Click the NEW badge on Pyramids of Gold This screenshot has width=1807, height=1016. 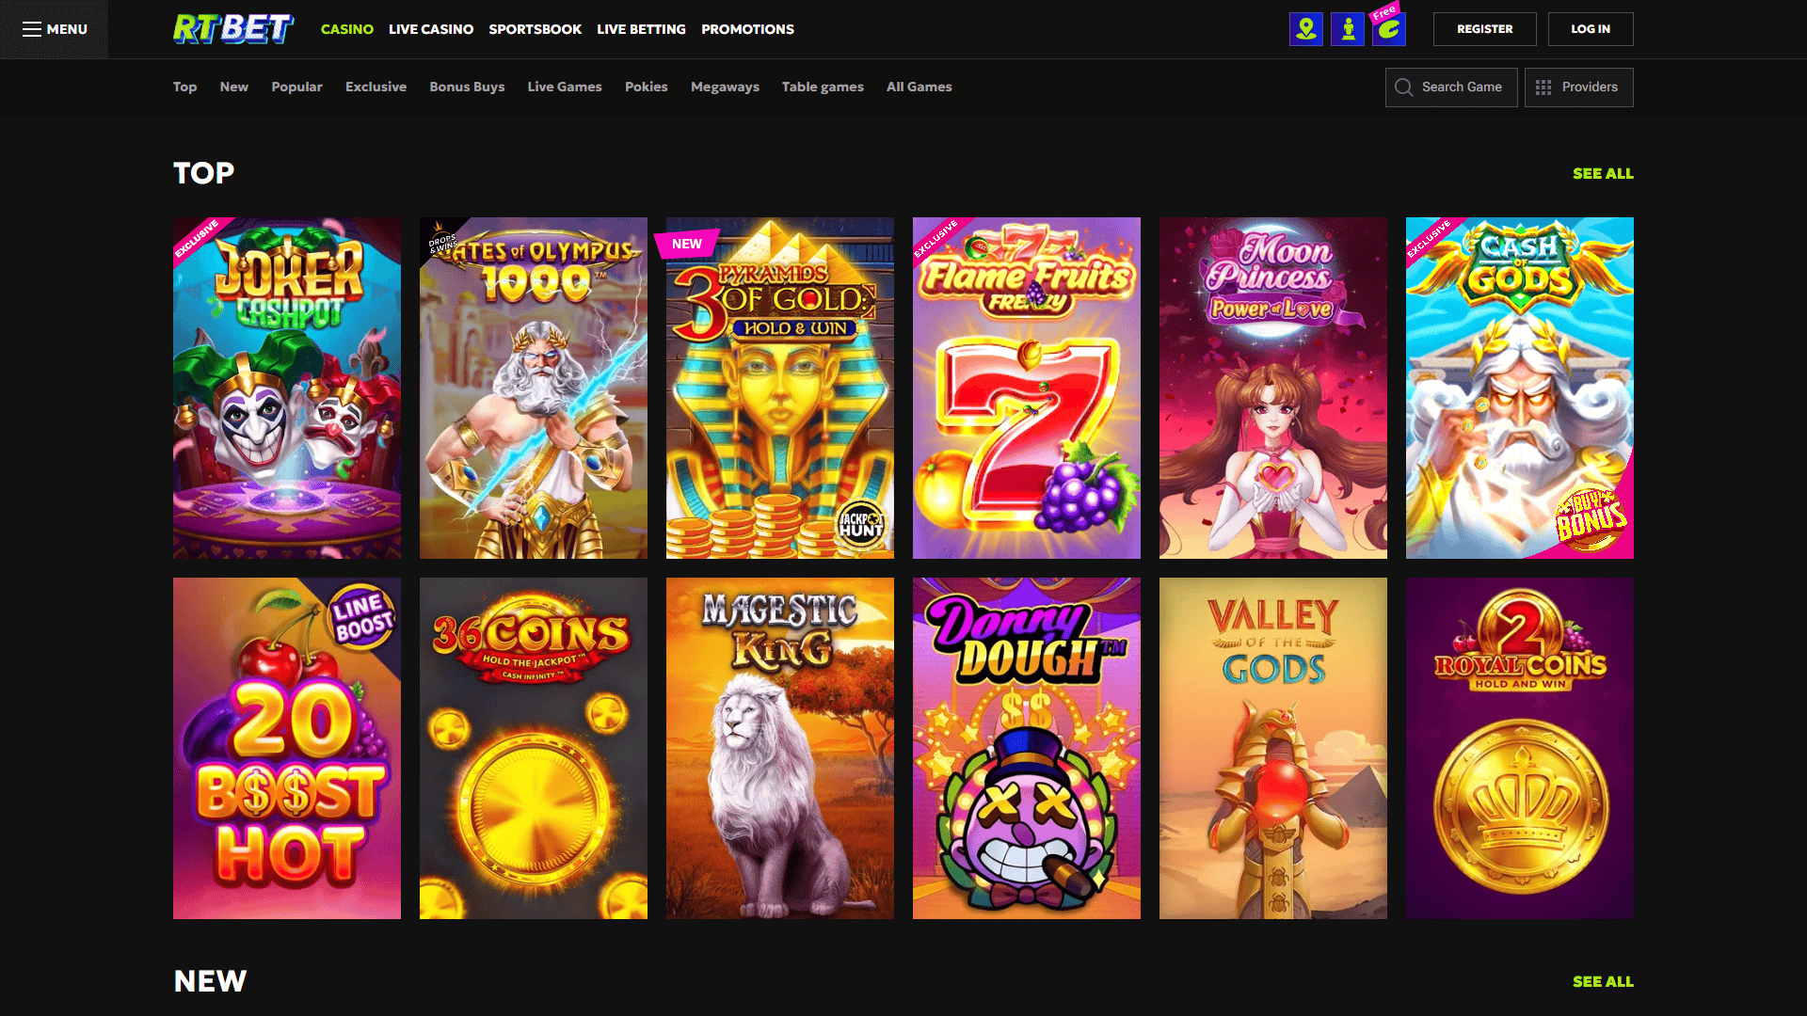click(x=687, y=244)
